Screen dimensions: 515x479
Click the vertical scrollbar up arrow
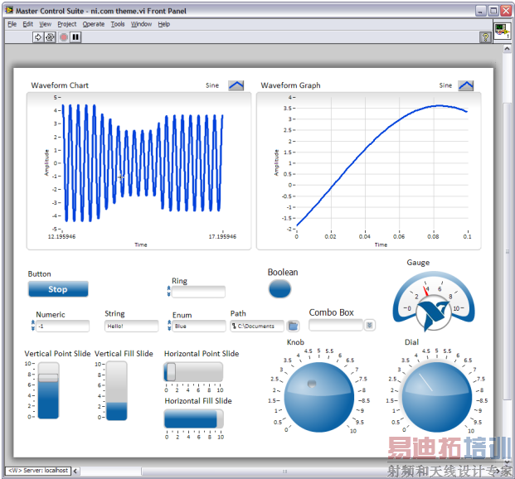(507, 49)
